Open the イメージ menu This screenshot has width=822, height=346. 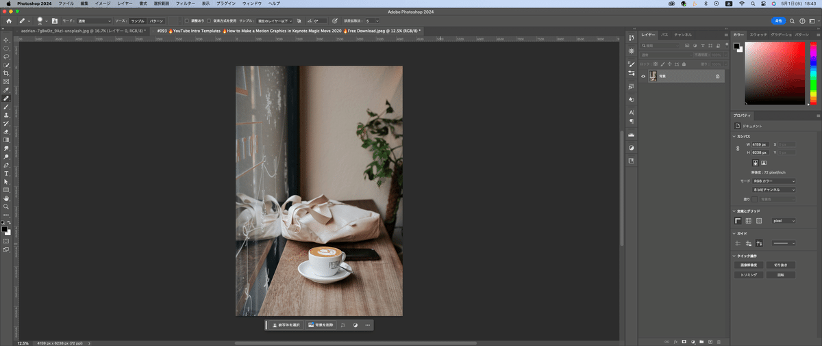[102, 3]
